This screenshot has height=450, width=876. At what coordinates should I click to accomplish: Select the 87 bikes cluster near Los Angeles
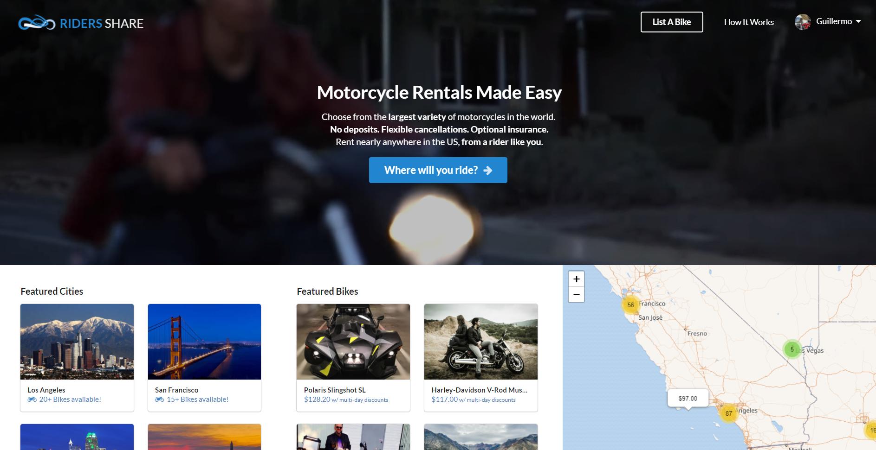pyautogui.click(x=729, y=413)
